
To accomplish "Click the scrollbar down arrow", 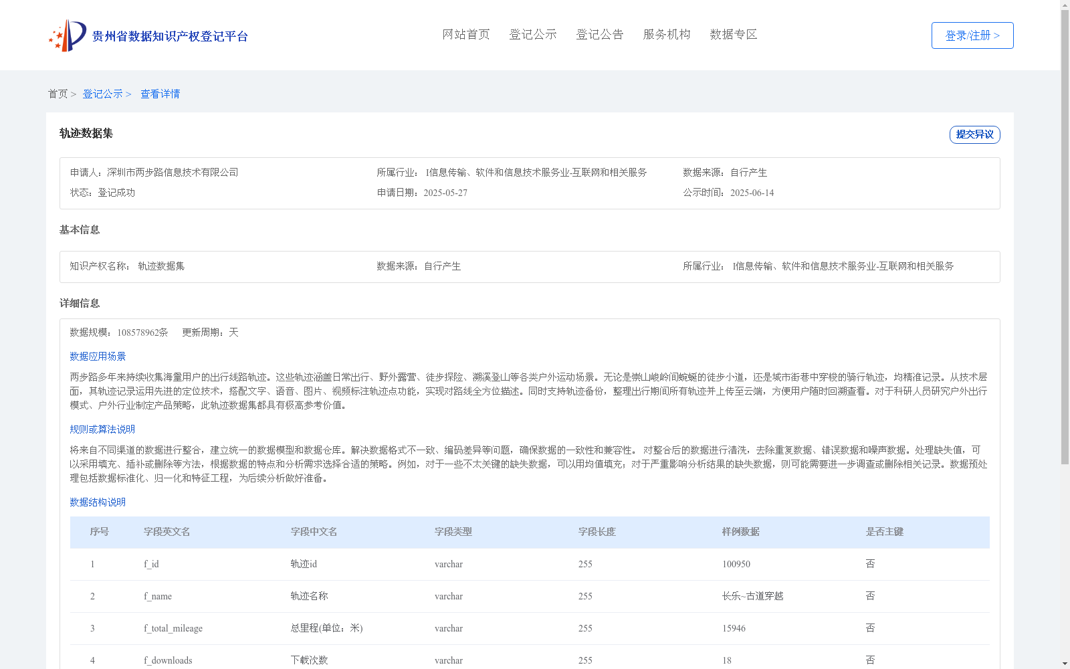I will pyautogui.click(x=1065, y=664).
